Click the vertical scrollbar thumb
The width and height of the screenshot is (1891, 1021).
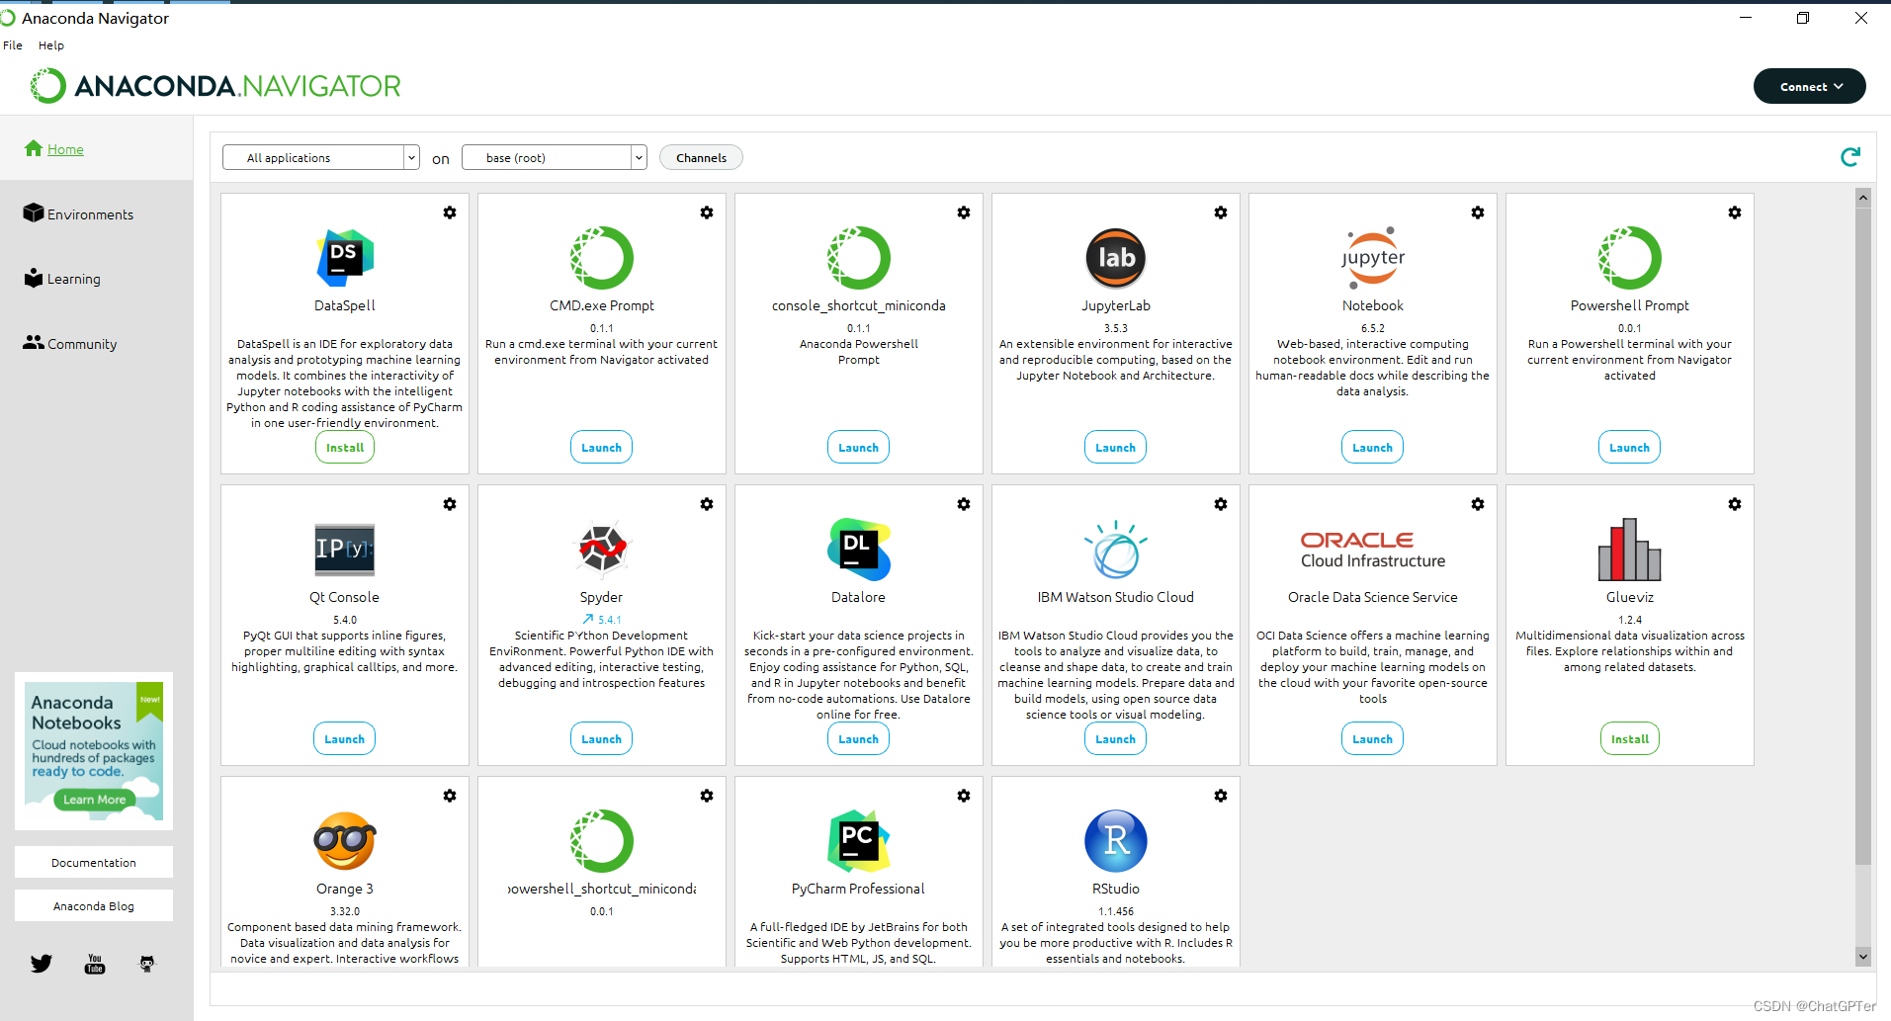coord(1863,535)
